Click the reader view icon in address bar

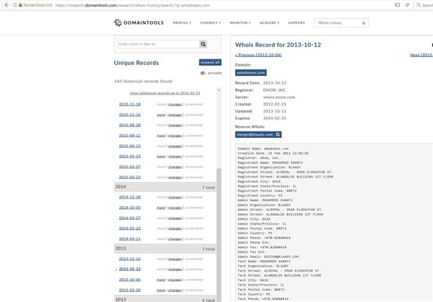397,5
